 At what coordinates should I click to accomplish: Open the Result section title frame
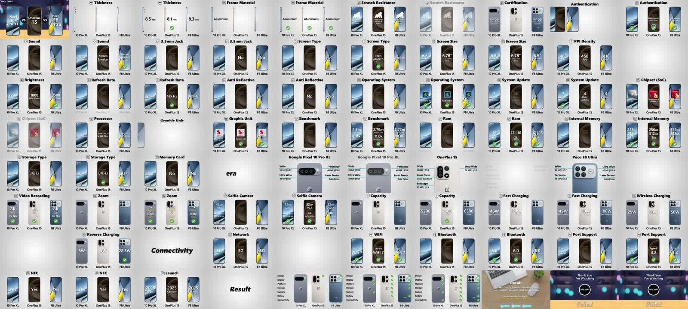[241, 290]
